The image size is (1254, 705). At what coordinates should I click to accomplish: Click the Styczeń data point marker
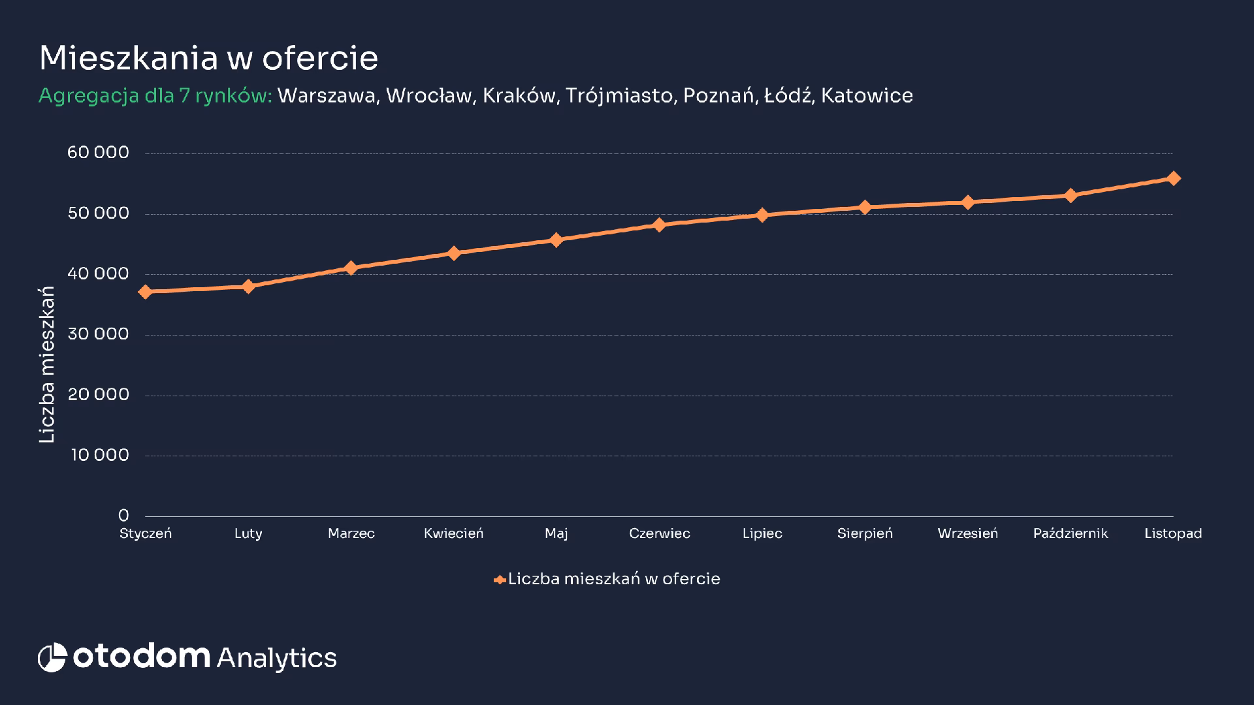click(x=146, y=292)
